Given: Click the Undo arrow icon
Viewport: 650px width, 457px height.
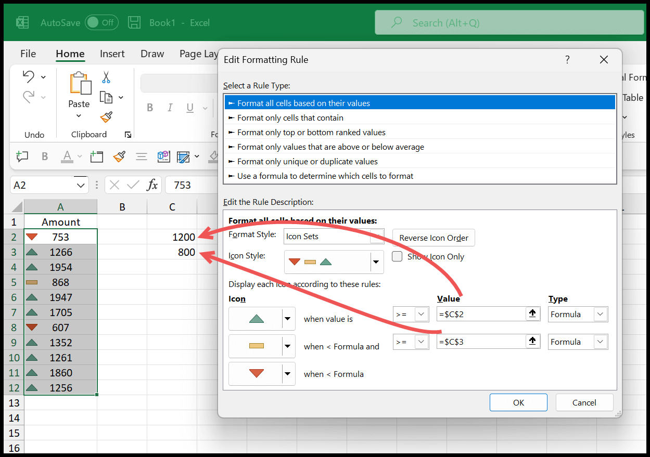Looking at the screenshot, I should coord(30,76).
